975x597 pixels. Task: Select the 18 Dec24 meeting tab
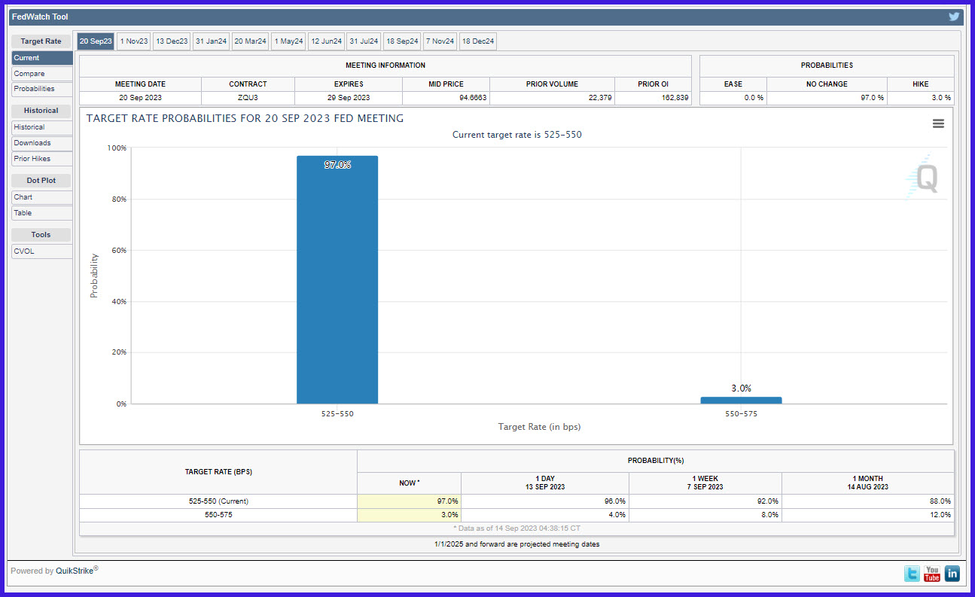pos(478,41)
